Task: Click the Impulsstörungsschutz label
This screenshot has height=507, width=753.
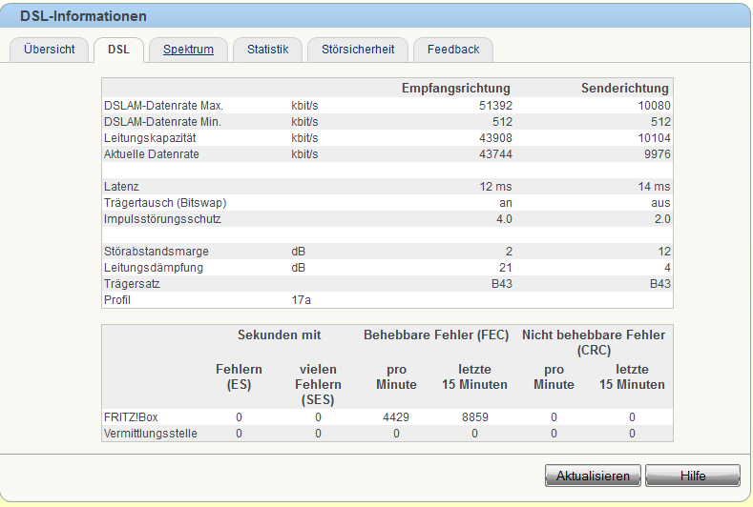Action: pos(162,219)
